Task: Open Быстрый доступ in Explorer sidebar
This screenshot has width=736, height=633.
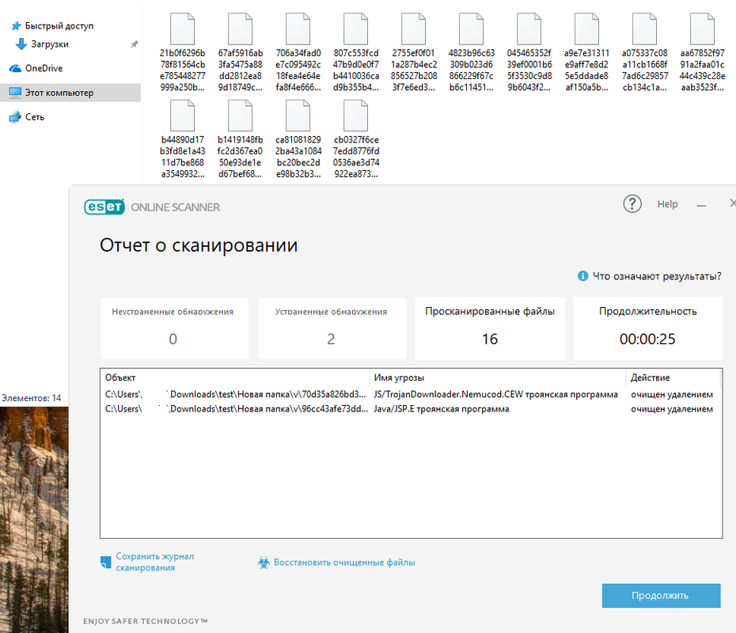Action: [x=59, y=26]
